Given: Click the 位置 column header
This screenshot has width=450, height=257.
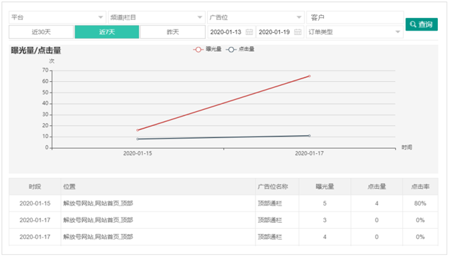Looking at the screenshot, I should coord(158,187).
